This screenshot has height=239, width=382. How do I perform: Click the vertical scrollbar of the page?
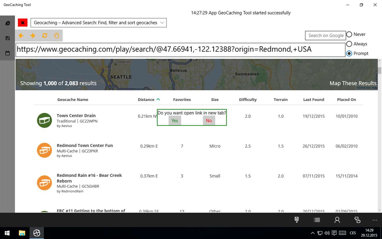pyautogui.click(x=380, y=70)
